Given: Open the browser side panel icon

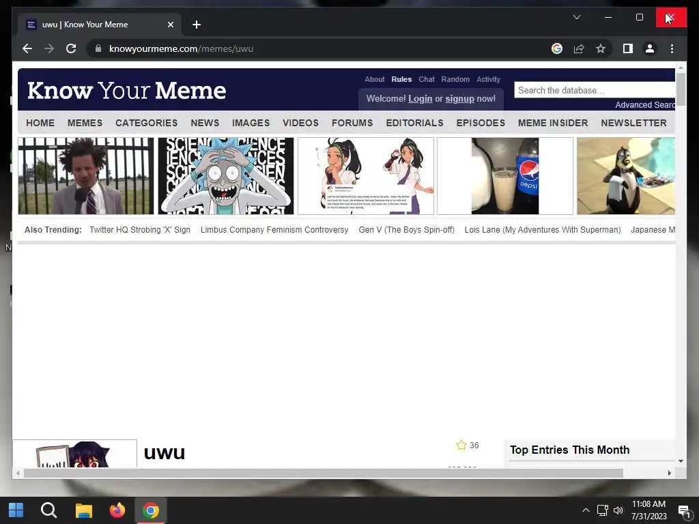Looking at the screenshot, I should (x=628, y=48).
